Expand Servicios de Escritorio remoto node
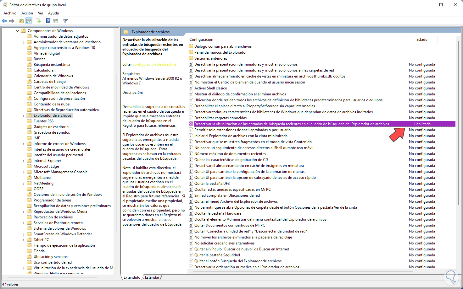 (23, 223)
